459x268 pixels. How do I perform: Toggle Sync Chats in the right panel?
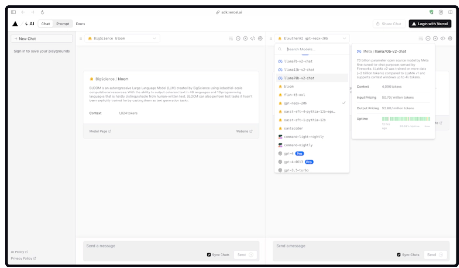pos(399,255)
